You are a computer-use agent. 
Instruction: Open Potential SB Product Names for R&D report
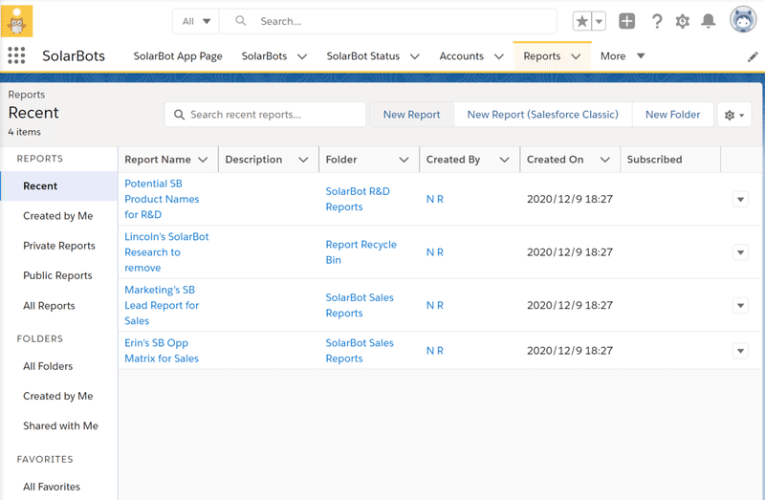pos(162,199)
